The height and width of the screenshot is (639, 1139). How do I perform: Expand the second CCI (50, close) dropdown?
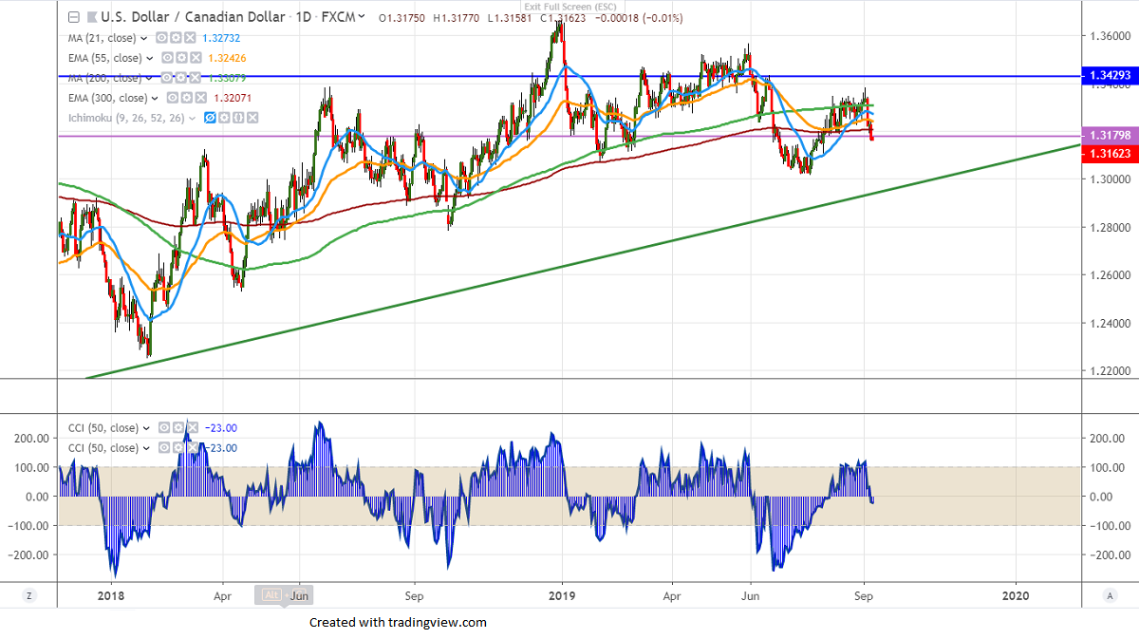point(144,448)
